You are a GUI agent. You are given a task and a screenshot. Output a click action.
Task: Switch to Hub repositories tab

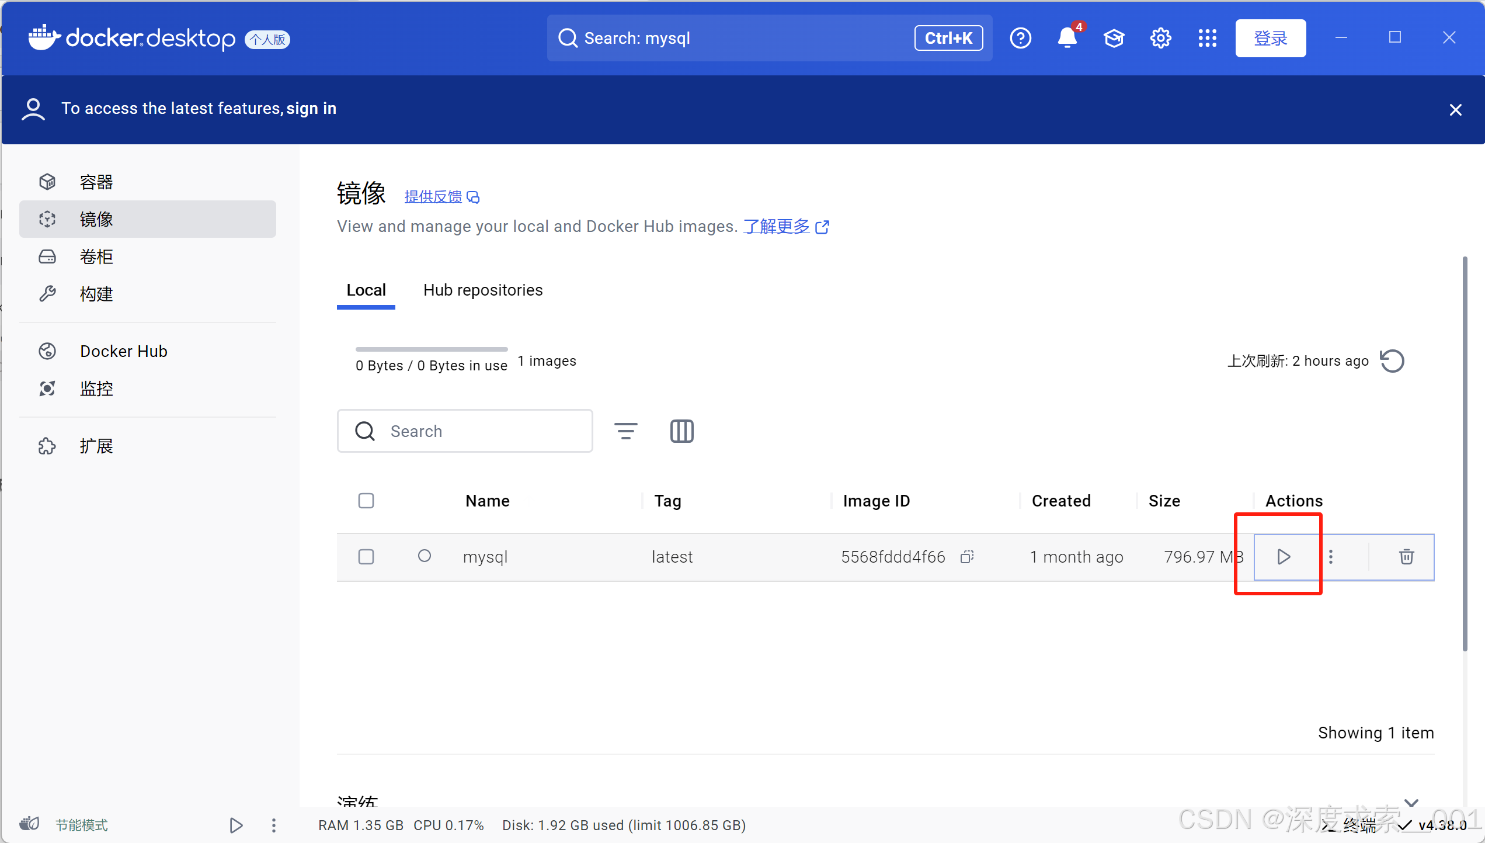click(483, 290)
